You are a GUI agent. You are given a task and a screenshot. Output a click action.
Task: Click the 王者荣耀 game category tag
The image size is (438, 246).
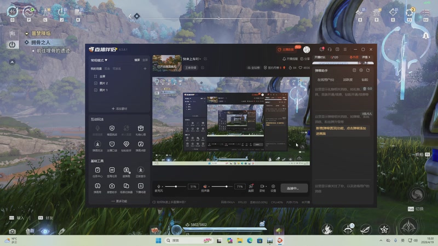click(191, 68)
